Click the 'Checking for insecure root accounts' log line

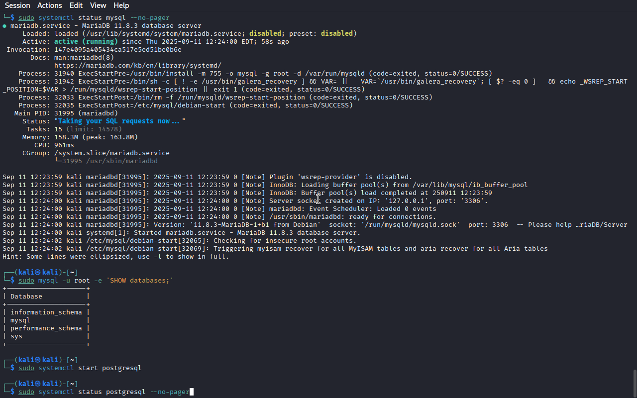(180, 241)
